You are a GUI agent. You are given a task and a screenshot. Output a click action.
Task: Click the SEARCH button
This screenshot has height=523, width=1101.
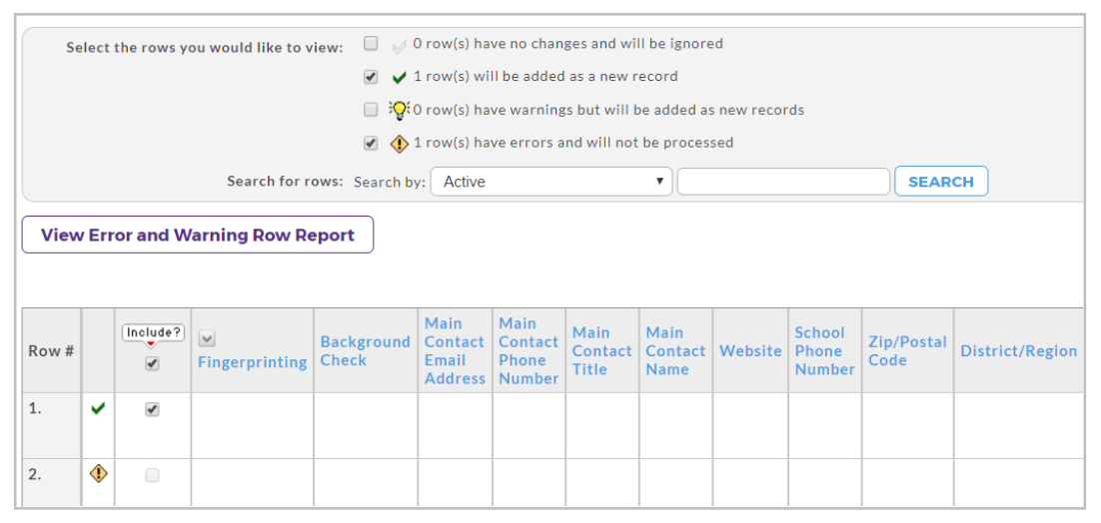(x=941, y=182)
